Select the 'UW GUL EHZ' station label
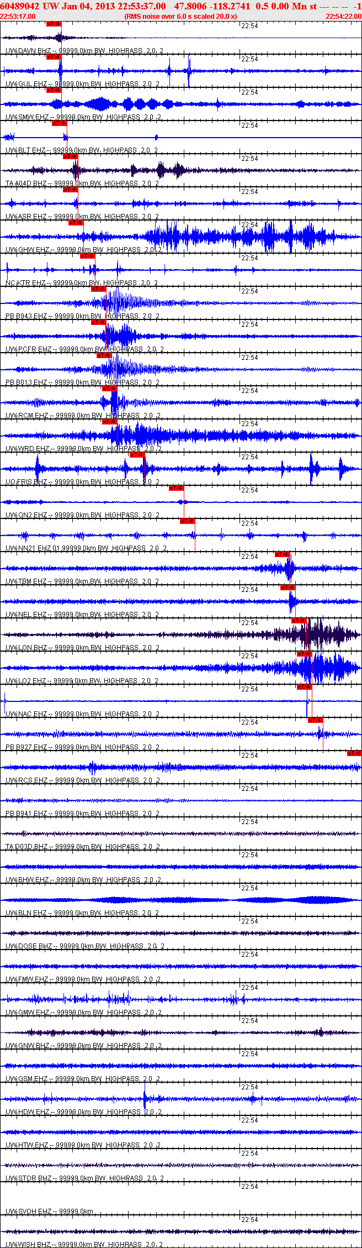 pyautogui.click(x=26, y=84)
